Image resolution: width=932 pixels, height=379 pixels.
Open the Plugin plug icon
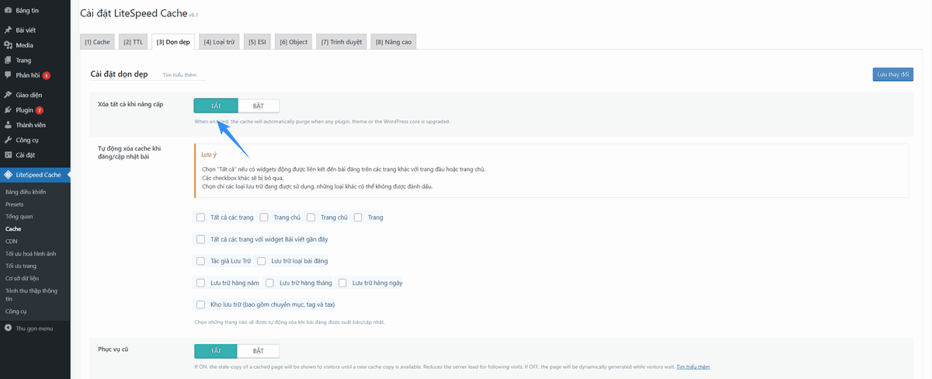pos(8,110)
